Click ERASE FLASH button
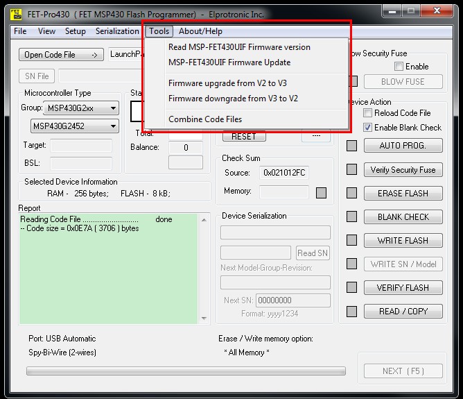 (403, 194)
